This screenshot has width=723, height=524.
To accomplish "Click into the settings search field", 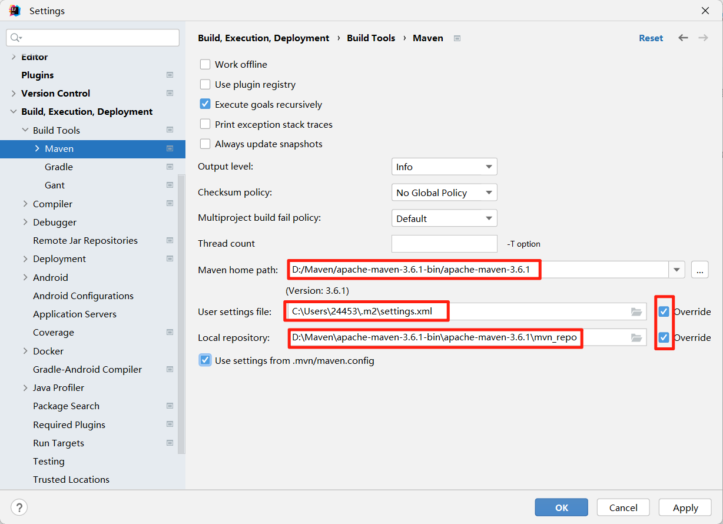I will tap(92, 38).
